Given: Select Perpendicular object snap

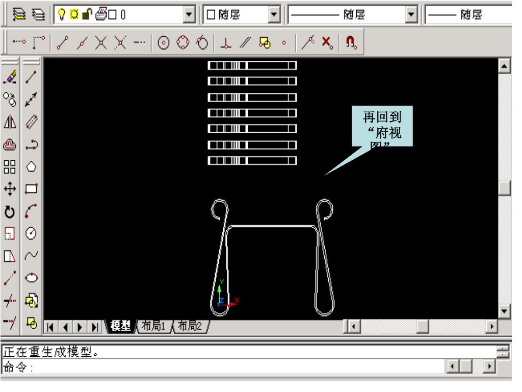Looking at the screenshot, I should 226,43.
